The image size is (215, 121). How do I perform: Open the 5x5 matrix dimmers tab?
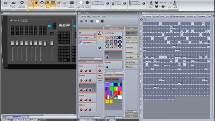[179, 16]
